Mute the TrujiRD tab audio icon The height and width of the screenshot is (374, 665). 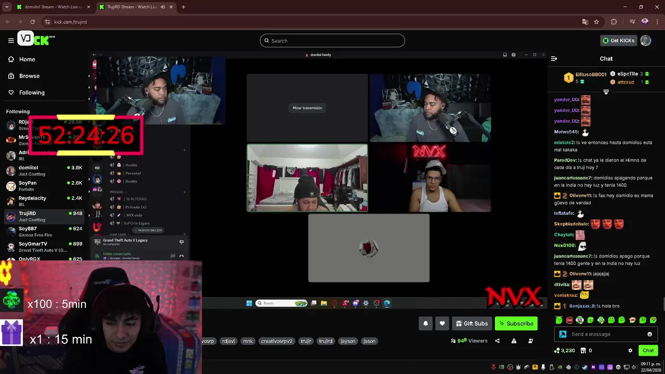163,7
